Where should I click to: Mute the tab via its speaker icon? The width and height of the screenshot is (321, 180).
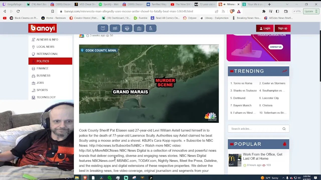224,4
